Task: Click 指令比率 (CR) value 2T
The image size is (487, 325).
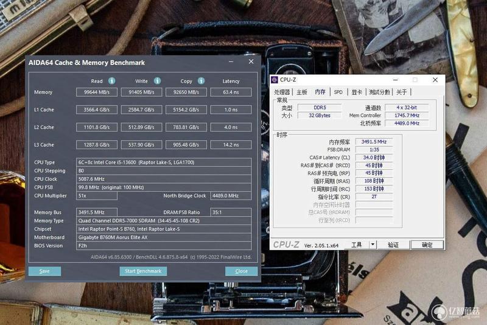Action: [374, 197]
